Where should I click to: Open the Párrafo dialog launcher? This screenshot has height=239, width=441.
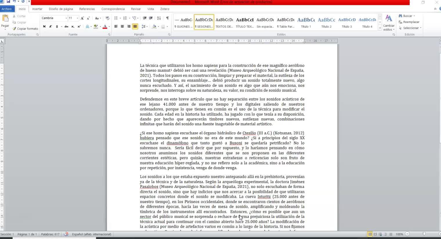point(169,35)
